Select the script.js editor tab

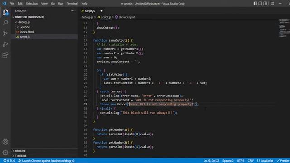[x=92, y=11]
